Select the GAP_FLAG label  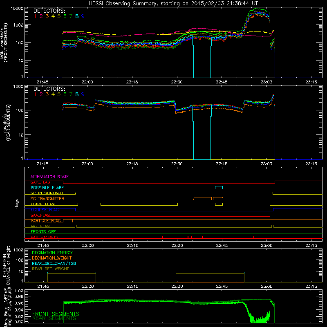(40, 182)
